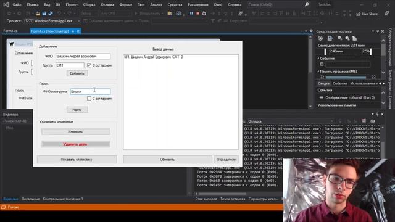Click the Save All toolbar icon

[x=51, y=14]
